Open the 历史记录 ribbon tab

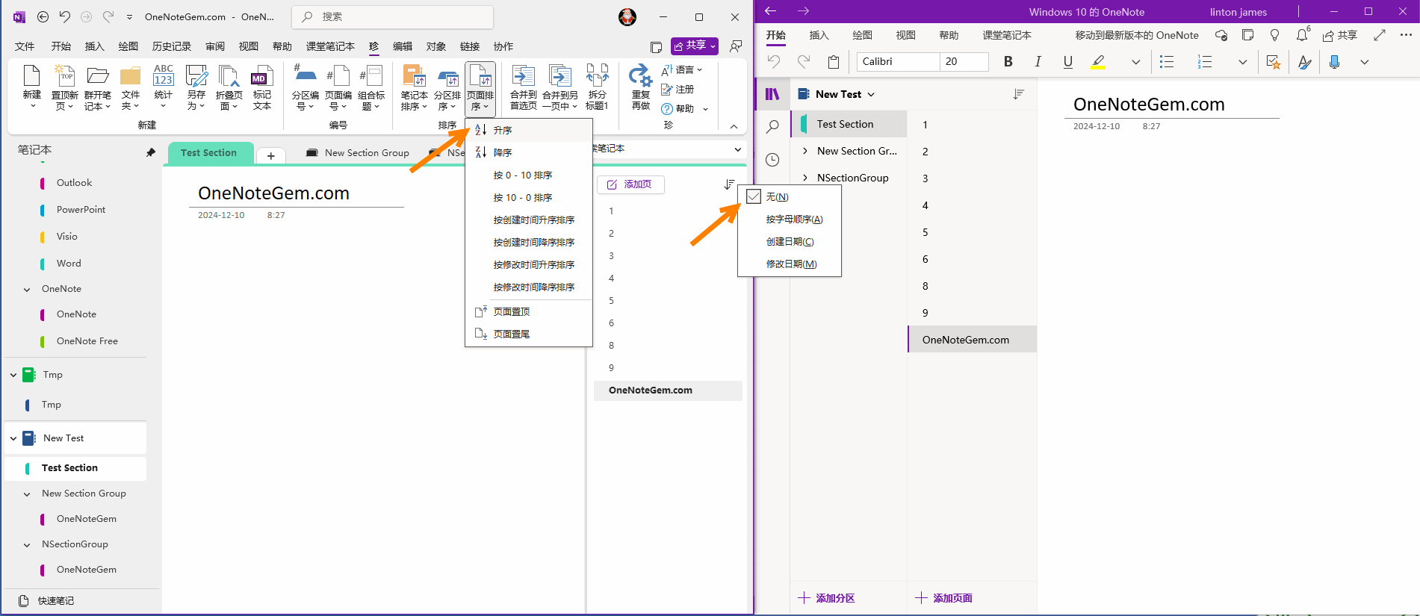pos(172,46)
